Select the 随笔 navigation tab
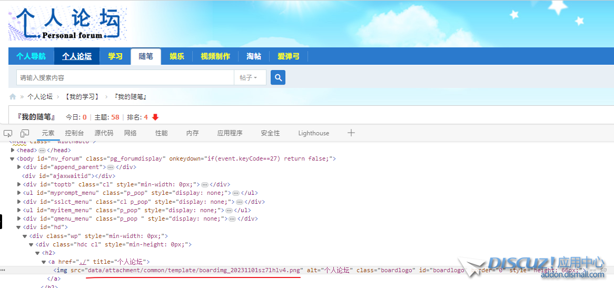Image resolution: width=614 pixels, height=288 pixels. point(146,56)
